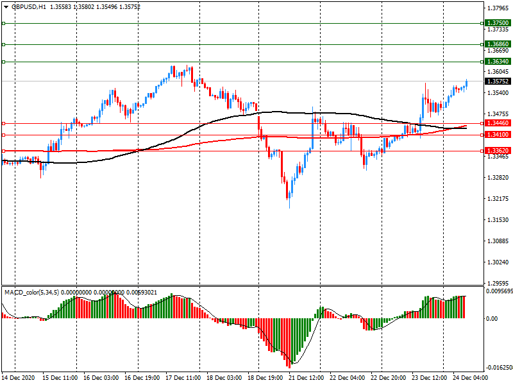Click the current price label 1.35752
The image size is (513, 385).
498,81
